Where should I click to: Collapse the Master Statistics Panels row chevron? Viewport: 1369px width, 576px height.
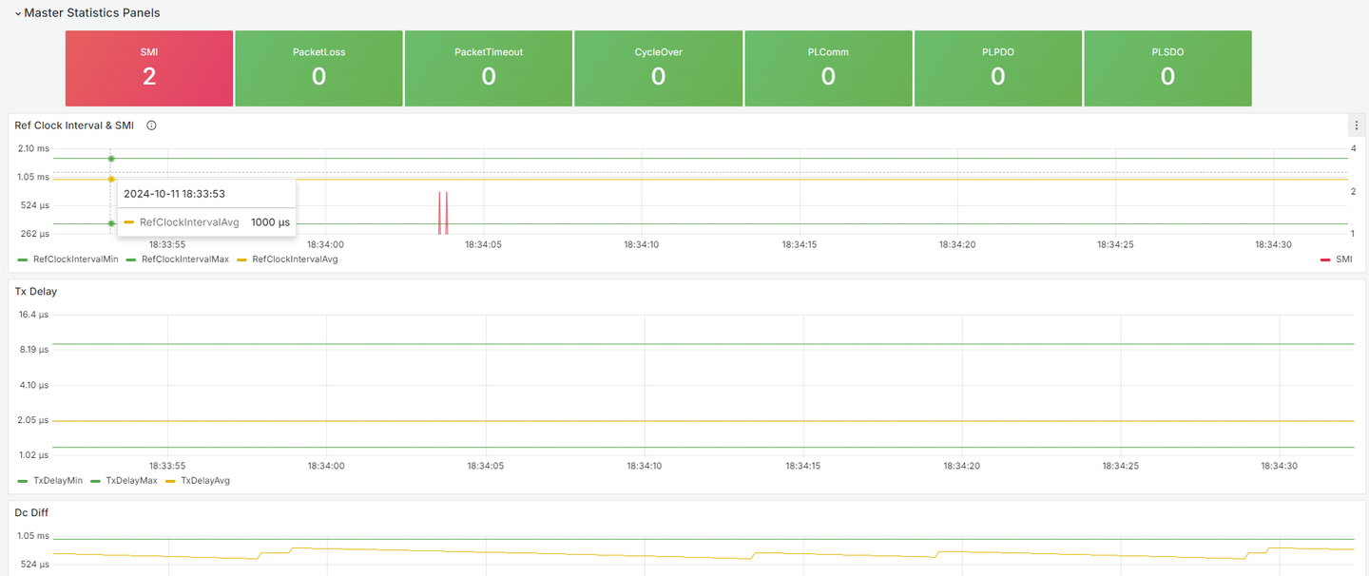(17, 13)
